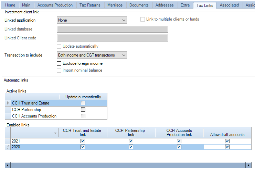
Task: Click the CCH Partnership link column header
Action: click(x=130, y=133)
